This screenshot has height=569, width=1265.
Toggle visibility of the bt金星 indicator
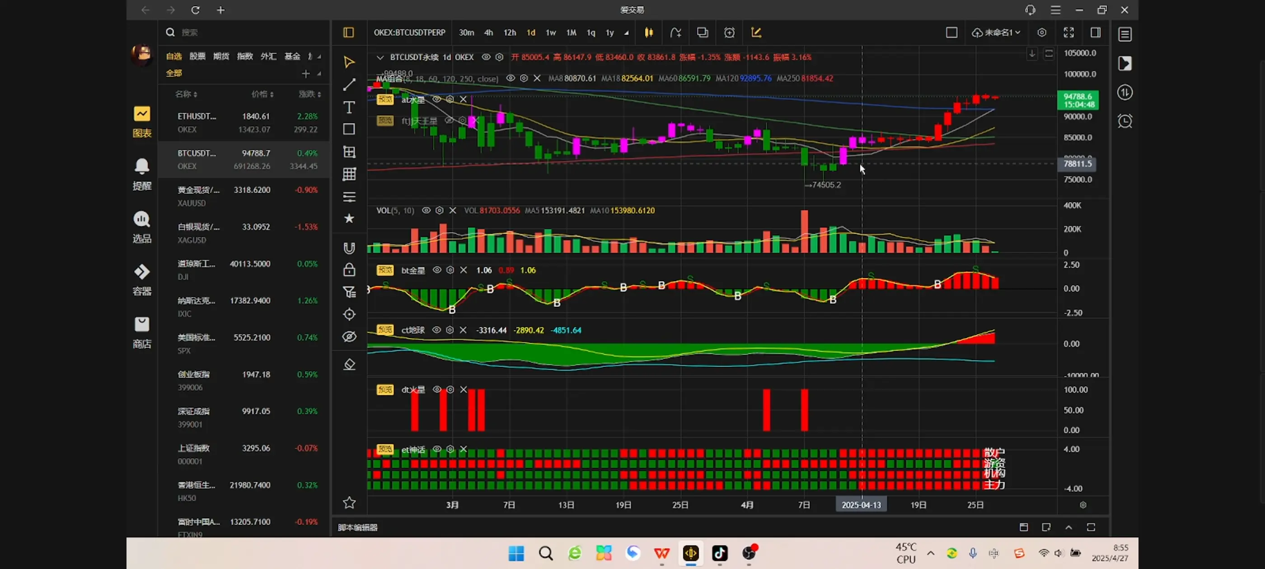(436, 270)
